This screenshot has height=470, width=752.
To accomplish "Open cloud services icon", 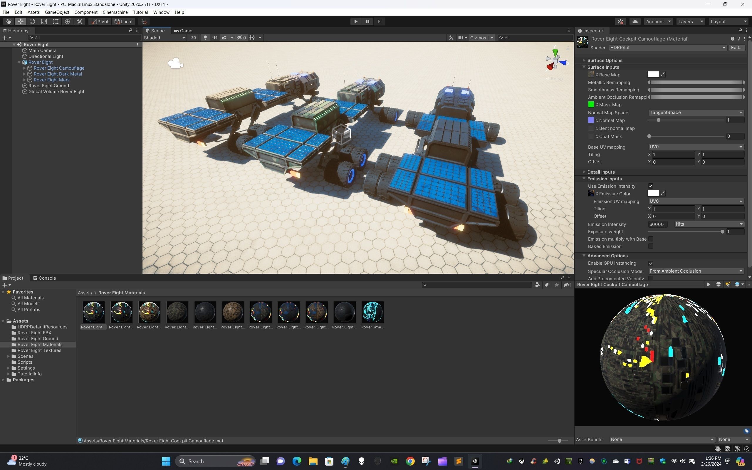I will pos(635,21).
